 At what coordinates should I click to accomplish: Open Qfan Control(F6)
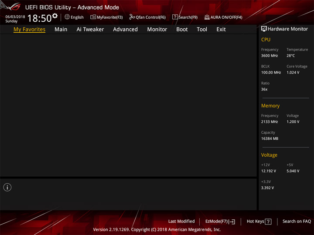150,17
